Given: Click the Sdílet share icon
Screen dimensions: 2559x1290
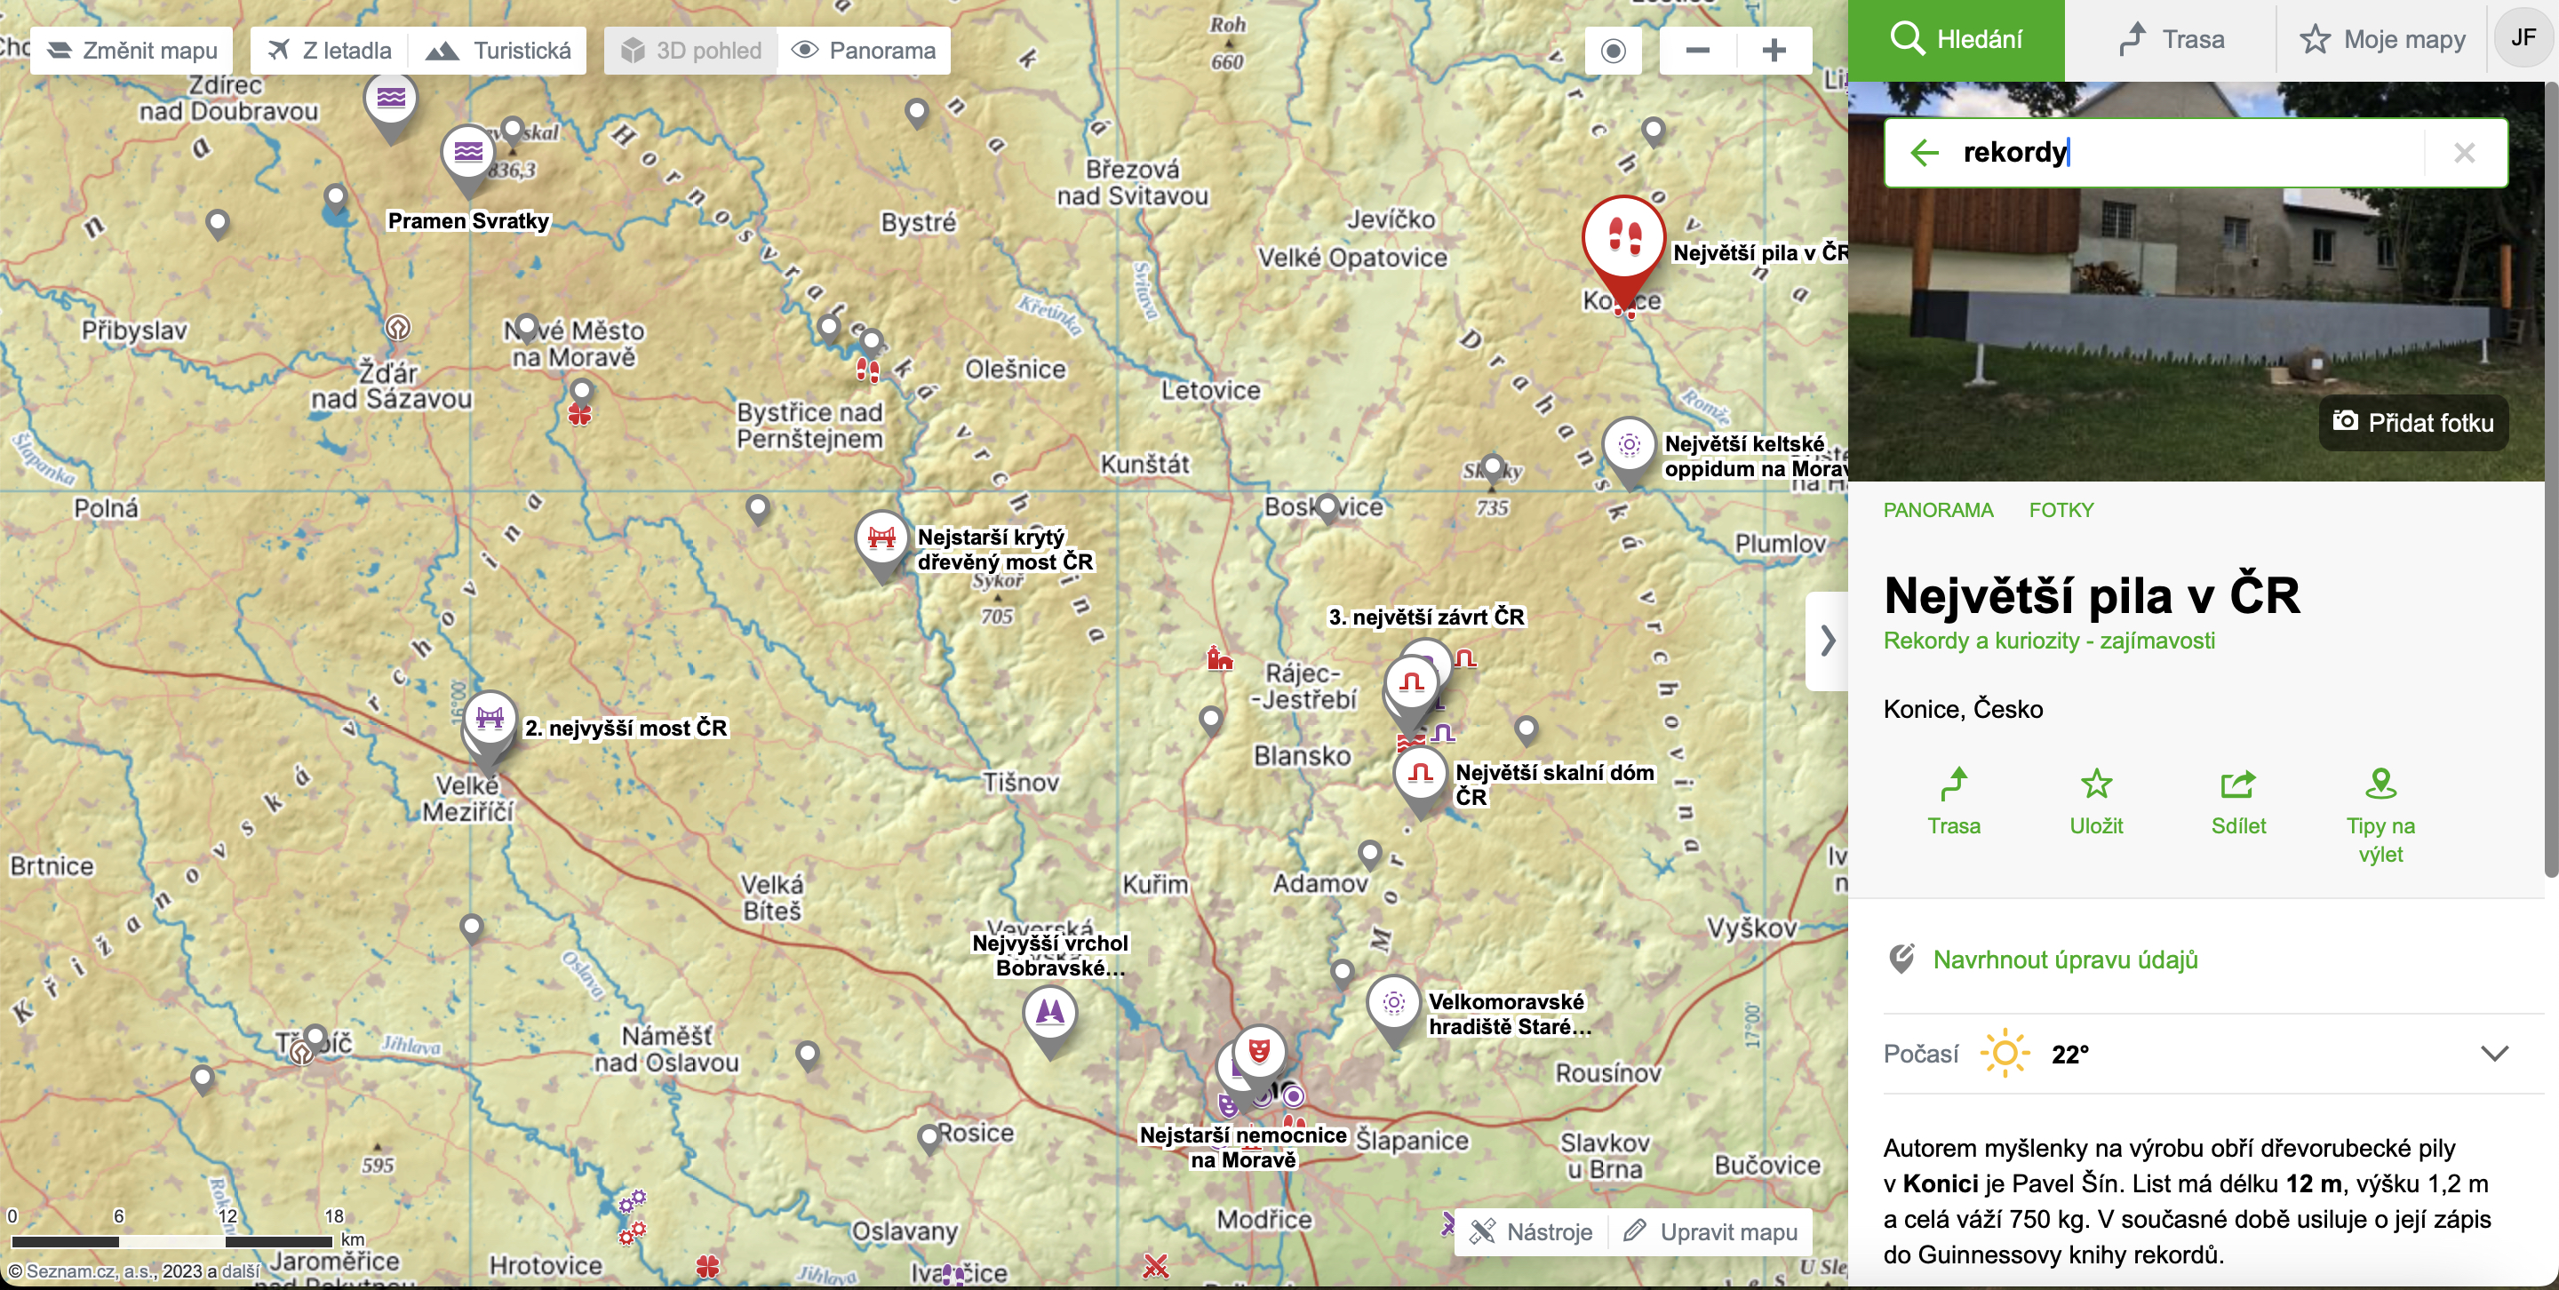Looking at the screenshot, I should [2238, 784].
